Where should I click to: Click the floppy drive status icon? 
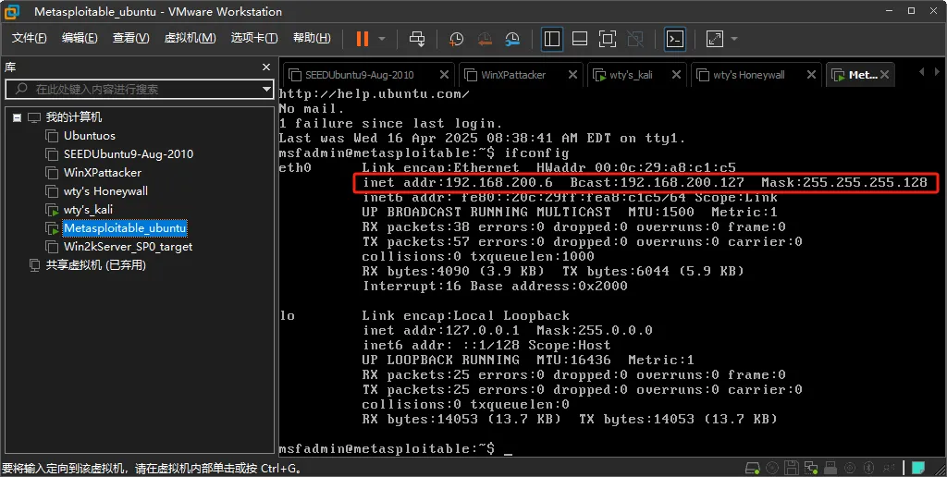click(792, 468)
